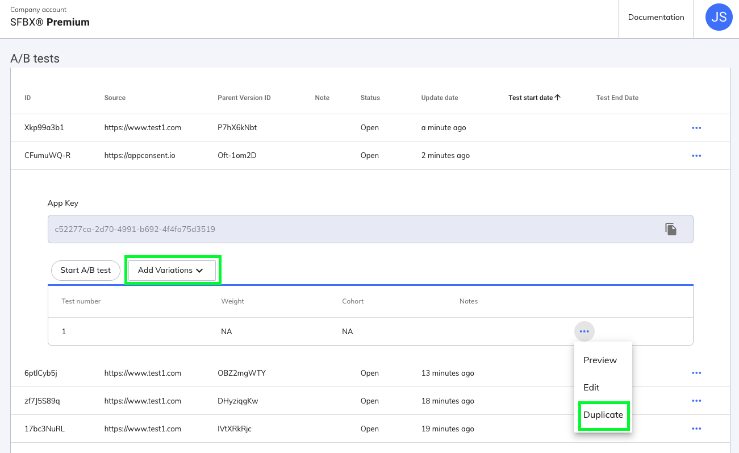
Task: Open the Documentation link
Action: (656, 18)
